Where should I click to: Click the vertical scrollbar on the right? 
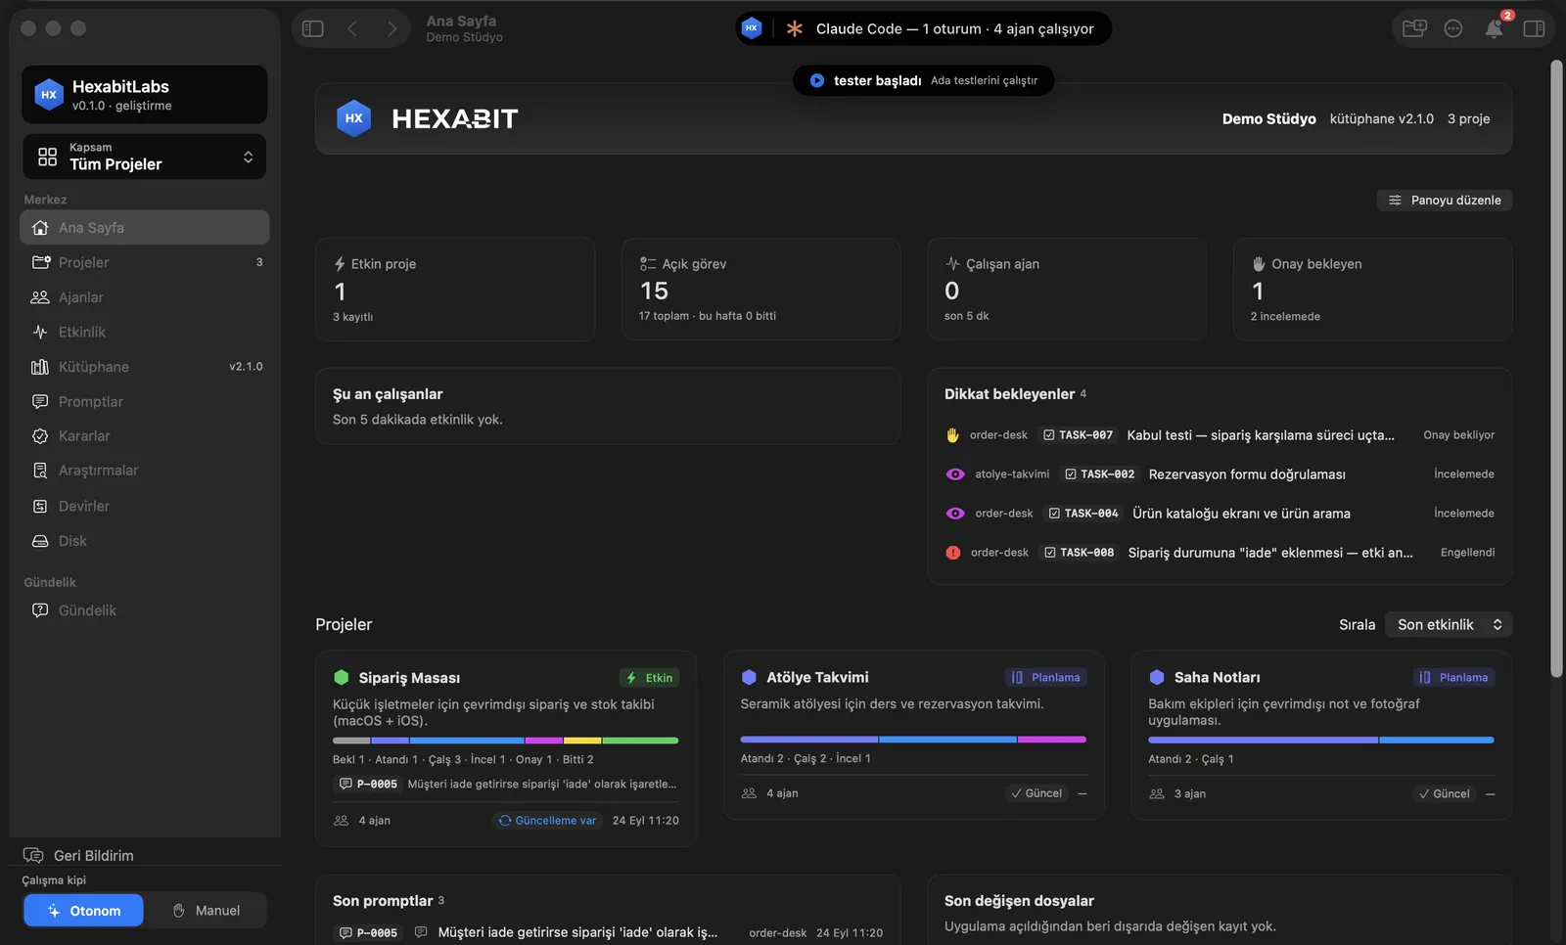[x=1556, y=368]
